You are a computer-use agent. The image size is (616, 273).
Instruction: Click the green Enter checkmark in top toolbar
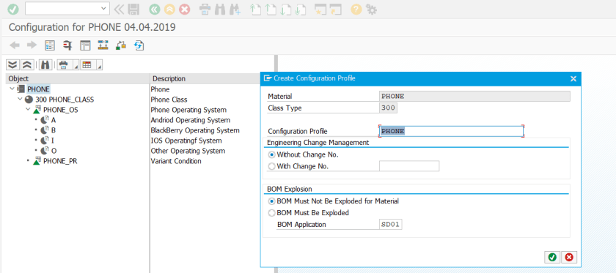tap(13, 9)
